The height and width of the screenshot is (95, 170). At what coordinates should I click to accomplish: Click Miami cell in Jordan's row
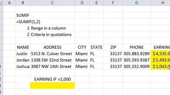click(82, 60)
